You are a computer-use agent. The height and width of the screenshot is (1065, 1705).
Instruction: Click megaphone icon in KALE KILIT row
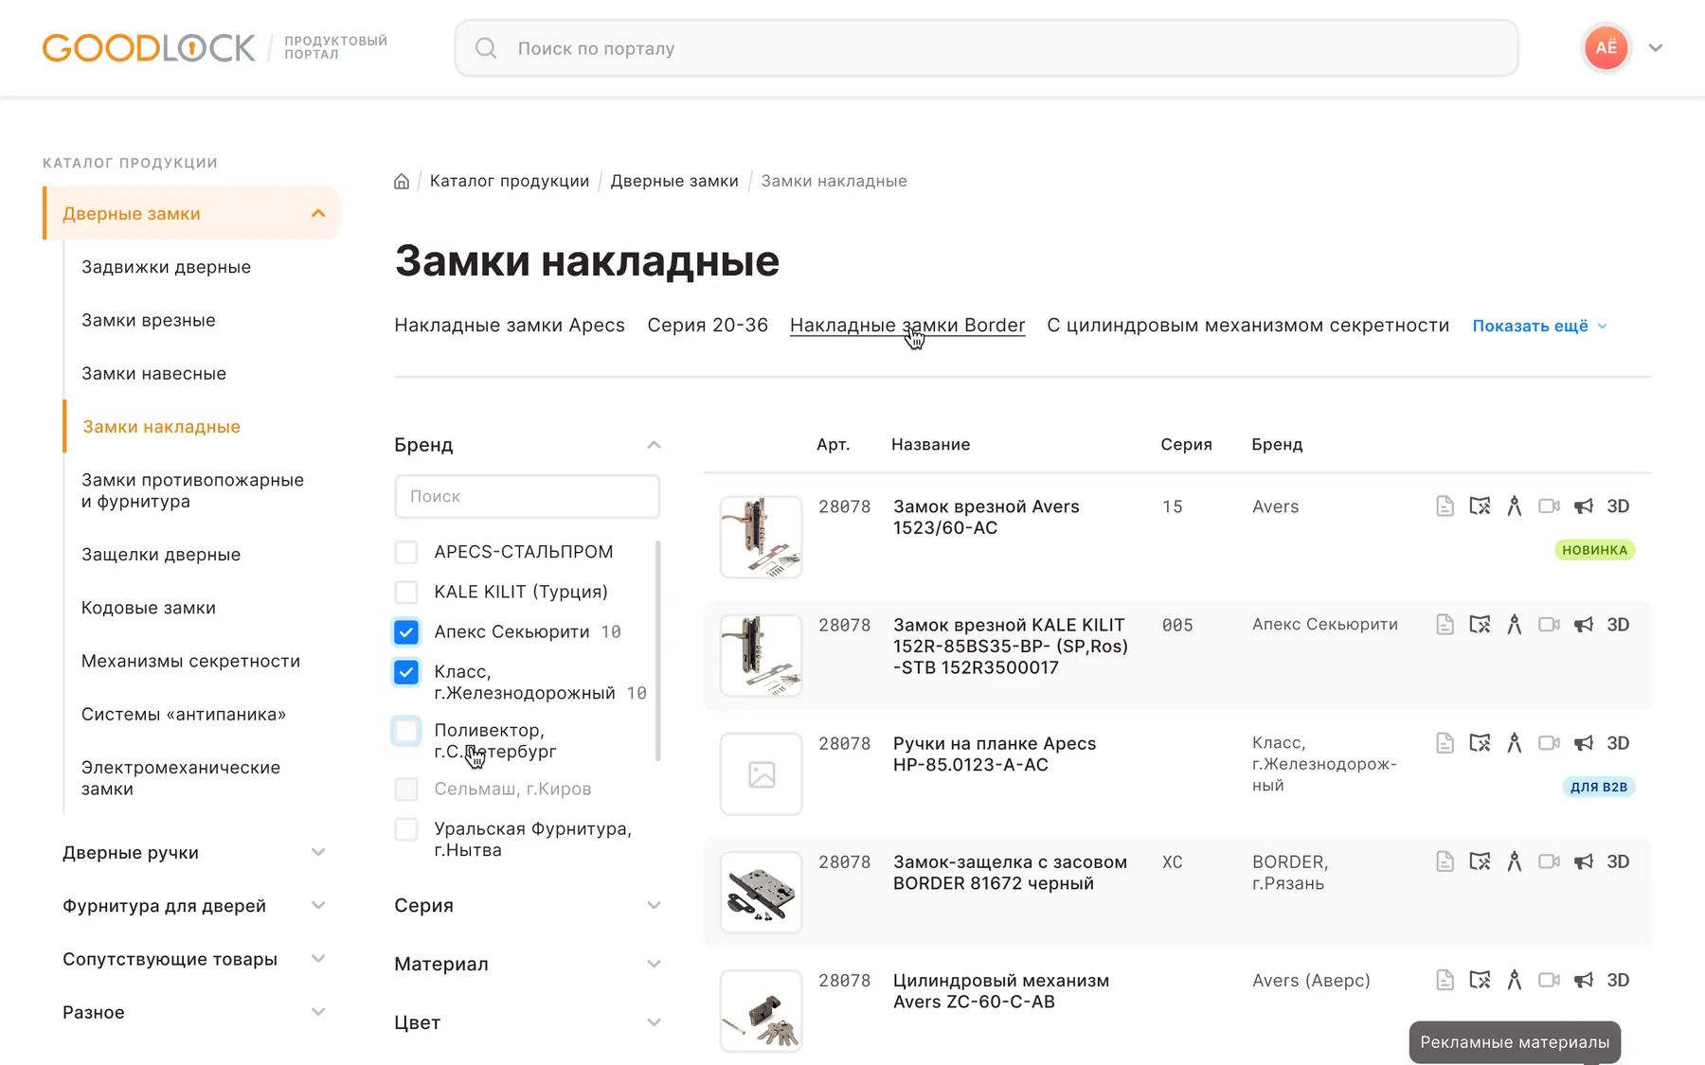[1584, 625]
